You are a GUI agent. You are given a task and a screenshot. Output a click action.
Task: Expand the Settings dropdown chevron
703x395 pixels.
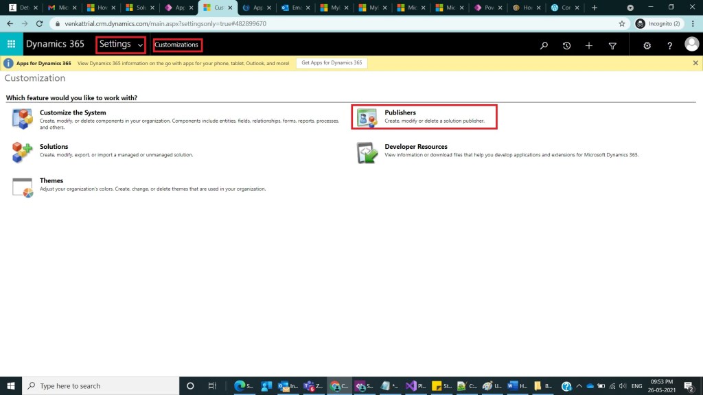click(x=141, y=45)
